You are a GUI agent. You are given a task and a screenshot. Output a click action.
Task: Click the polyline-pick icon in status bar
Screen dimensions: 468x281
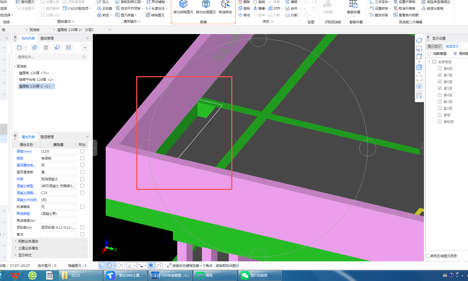click(160, 266)
